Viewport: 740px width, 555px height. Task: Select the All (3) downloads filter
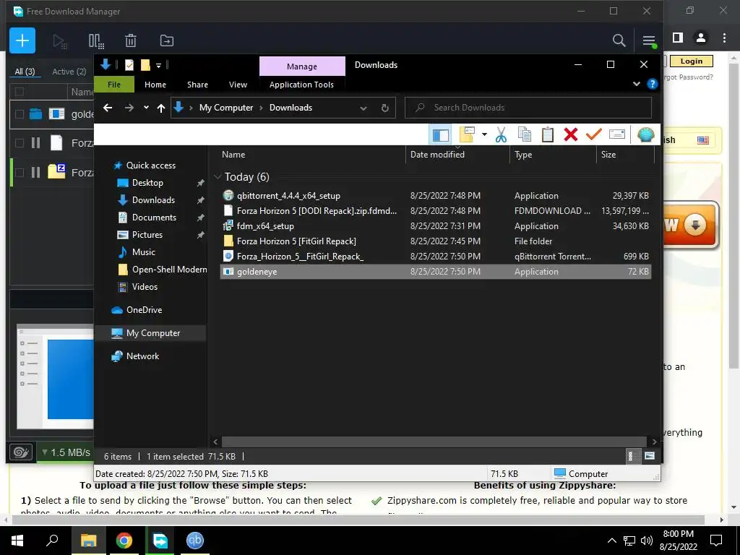25,72
